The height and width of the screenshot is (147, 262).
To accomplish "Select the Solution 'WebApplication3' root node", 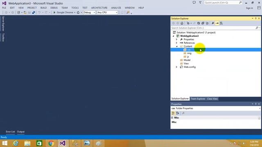I will pyautogui.click(x=196, y=33).
